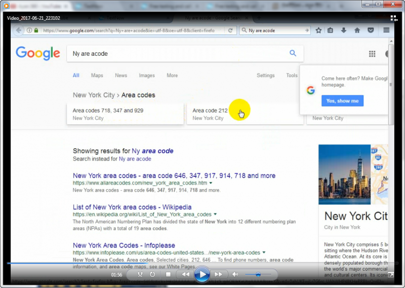This screenshot has width=405, height=288.
Task: Toggle repeat in the media player
Action: coord(152,274)
